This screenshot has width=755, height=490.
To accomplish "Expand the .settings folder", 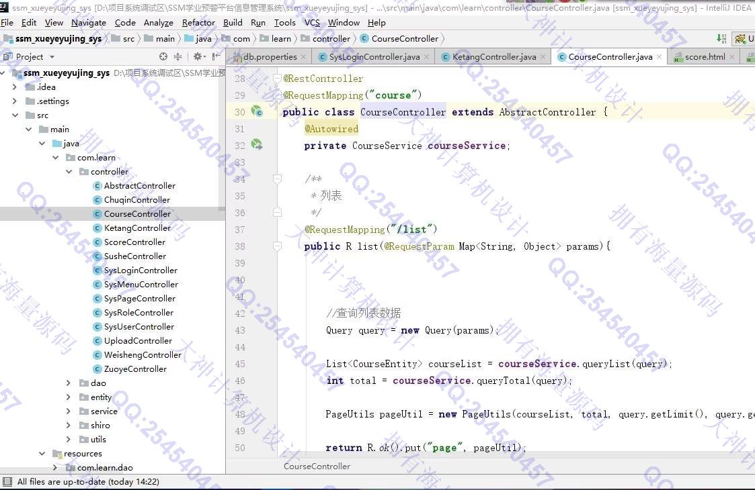I will click(14, 101).
